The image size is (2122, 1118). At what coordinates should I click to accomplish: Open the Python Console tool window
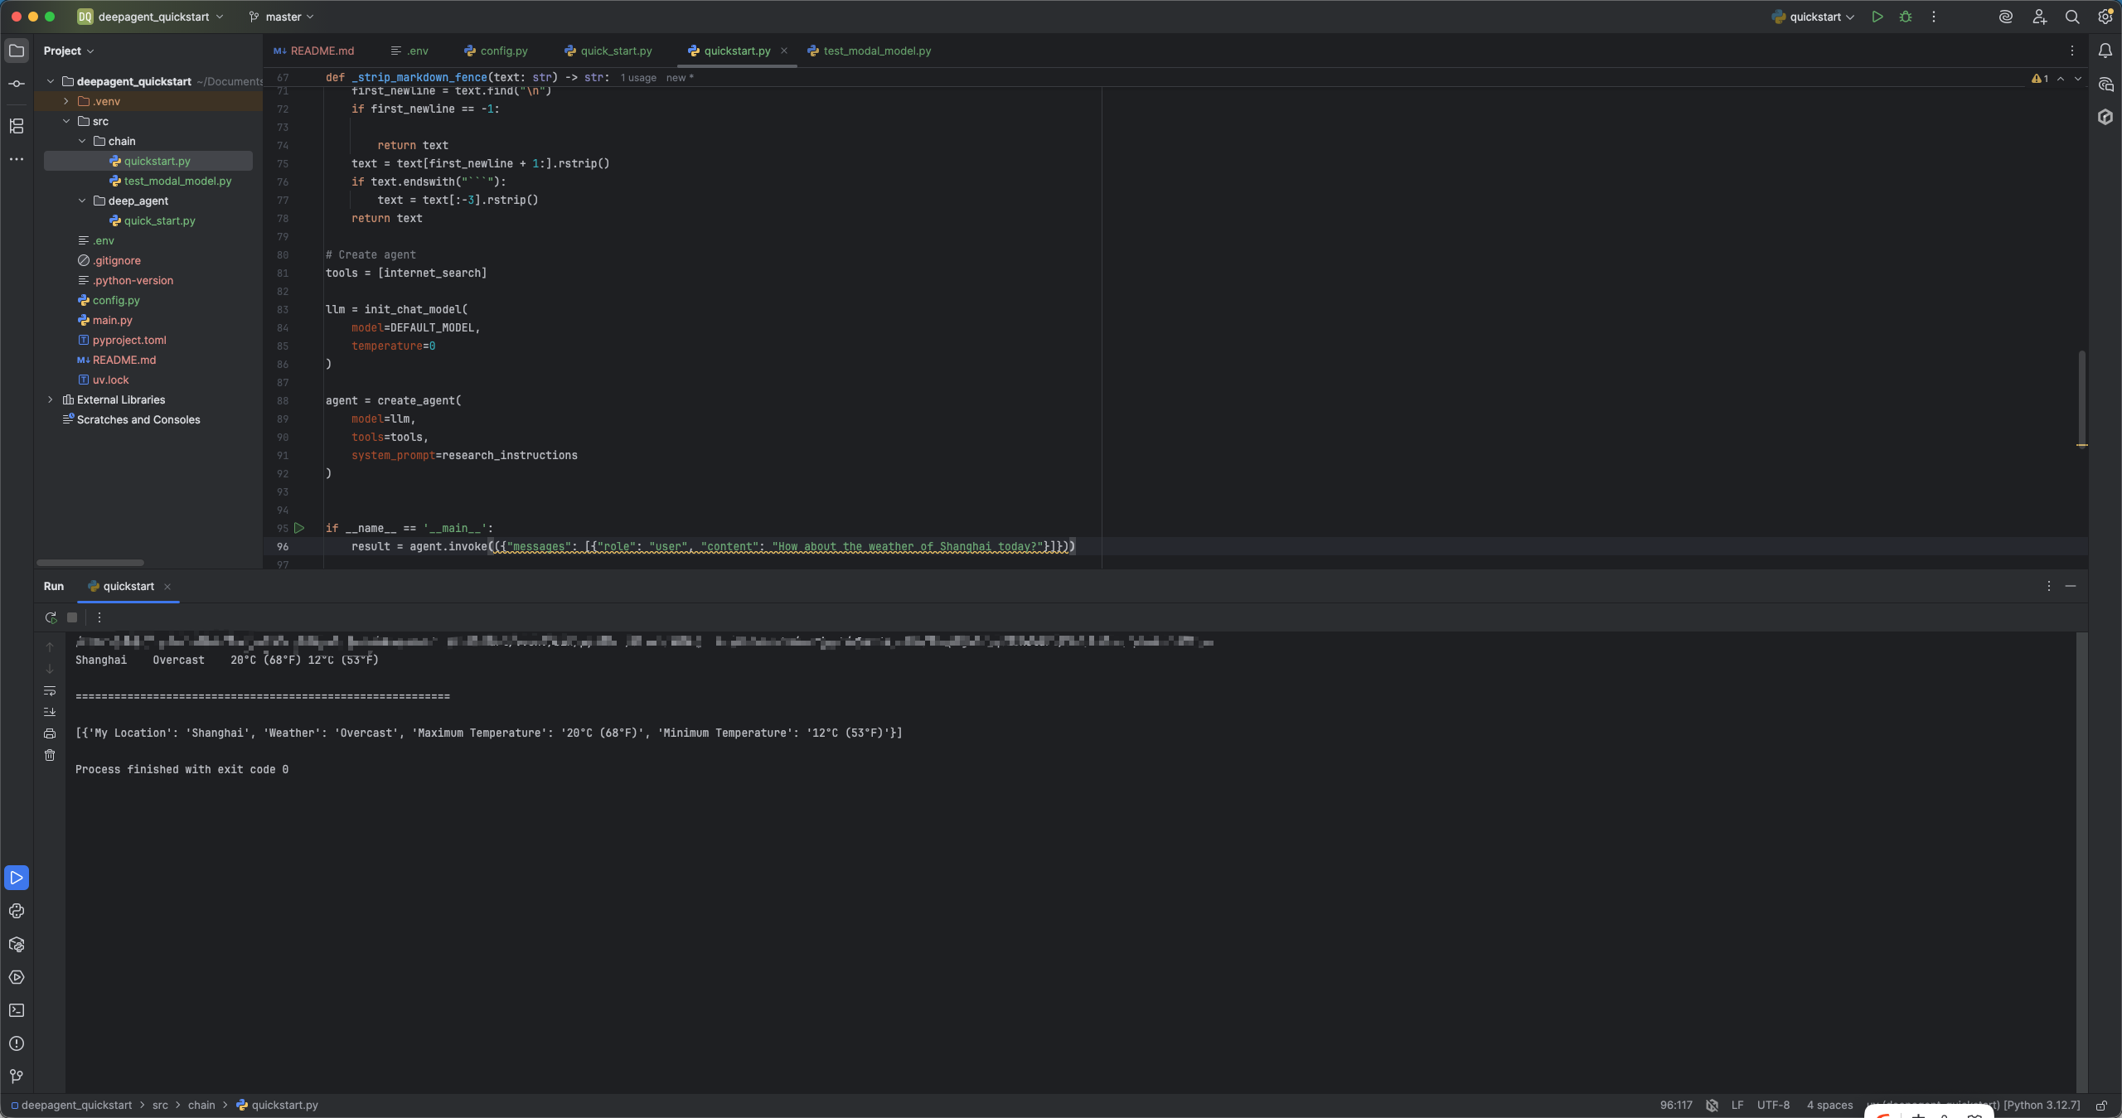tap(17, 911)
